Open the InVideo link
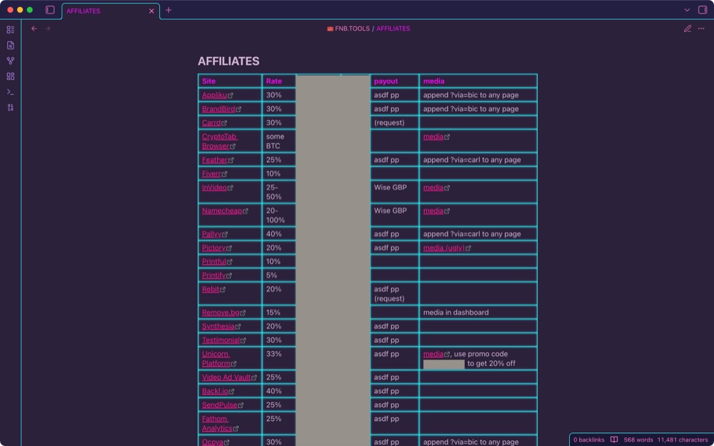This screenshot has width=714, height=446. click(x=214, y=188)
